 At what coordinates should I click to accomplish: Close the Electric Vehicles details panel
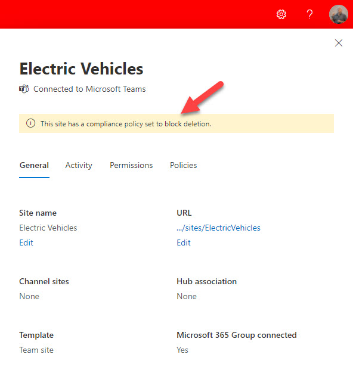coord(339,43)
